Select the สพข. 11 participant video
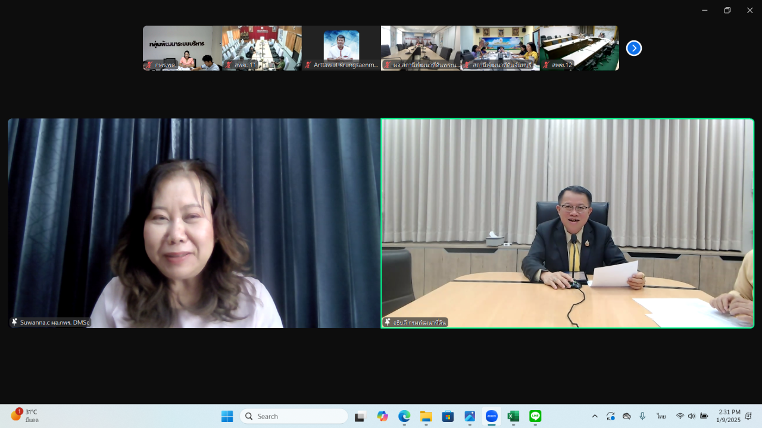Image resolution: width=762 pixels, height=428 pixels. (x=262, y=48)
